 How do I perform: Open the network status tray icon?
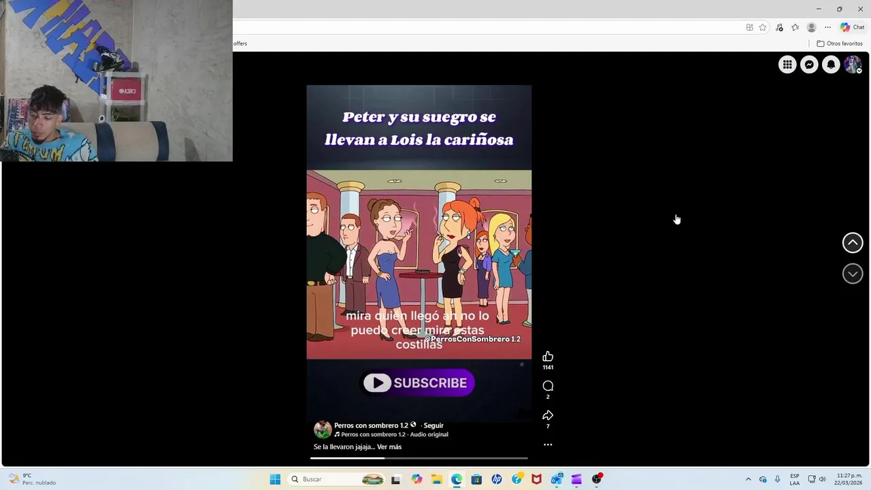[x=812, y=479]
